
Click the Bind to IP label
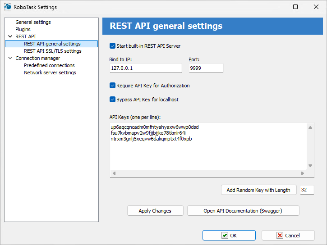pos(120,59)
